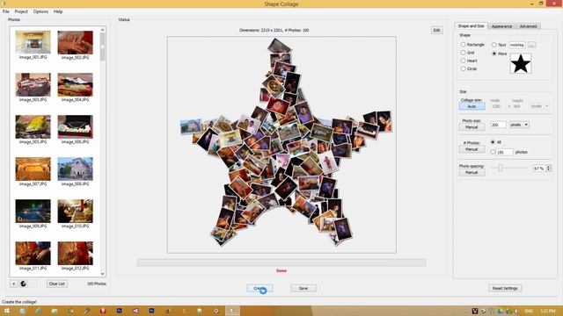Screen dimensions: 563x316
Task: Select the Grid shape option
Action: click(467, 53)
